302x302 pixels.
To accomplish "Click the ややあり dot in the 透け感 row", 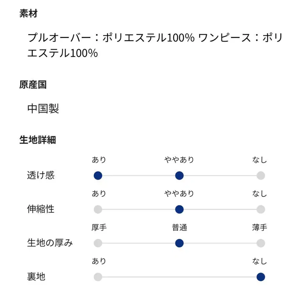I will 179,175.
